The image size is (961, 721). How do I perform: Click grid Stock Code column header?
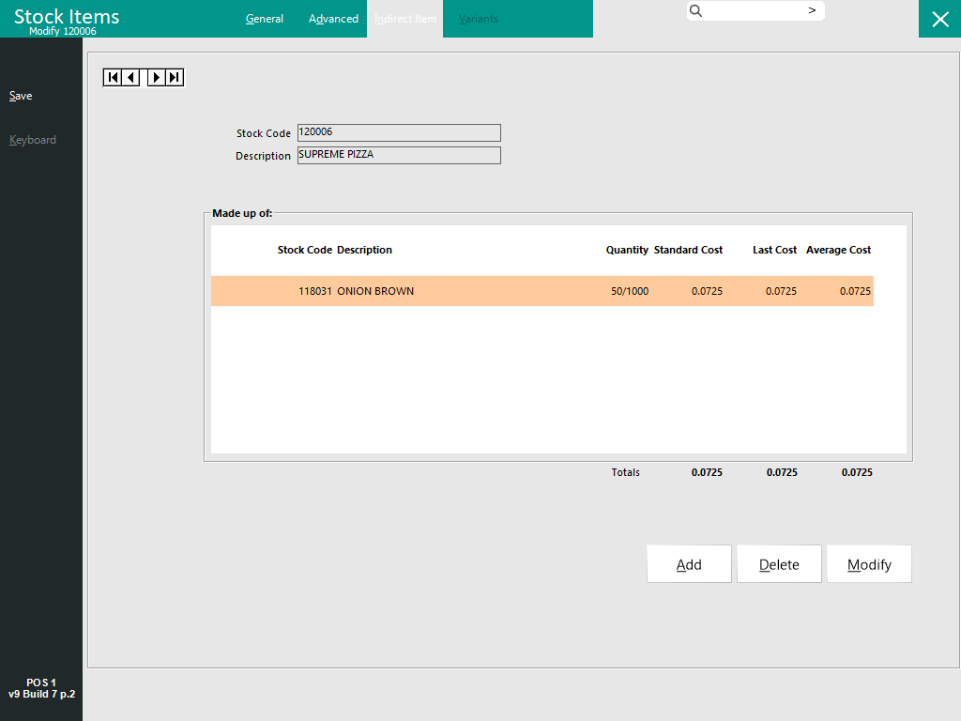[x=305, y=250]
